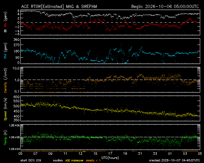Image resolution: width=204 pixels, height=163 pixels.
Task: Click the "17" hour tick label
Action: (x=110, y=154)
